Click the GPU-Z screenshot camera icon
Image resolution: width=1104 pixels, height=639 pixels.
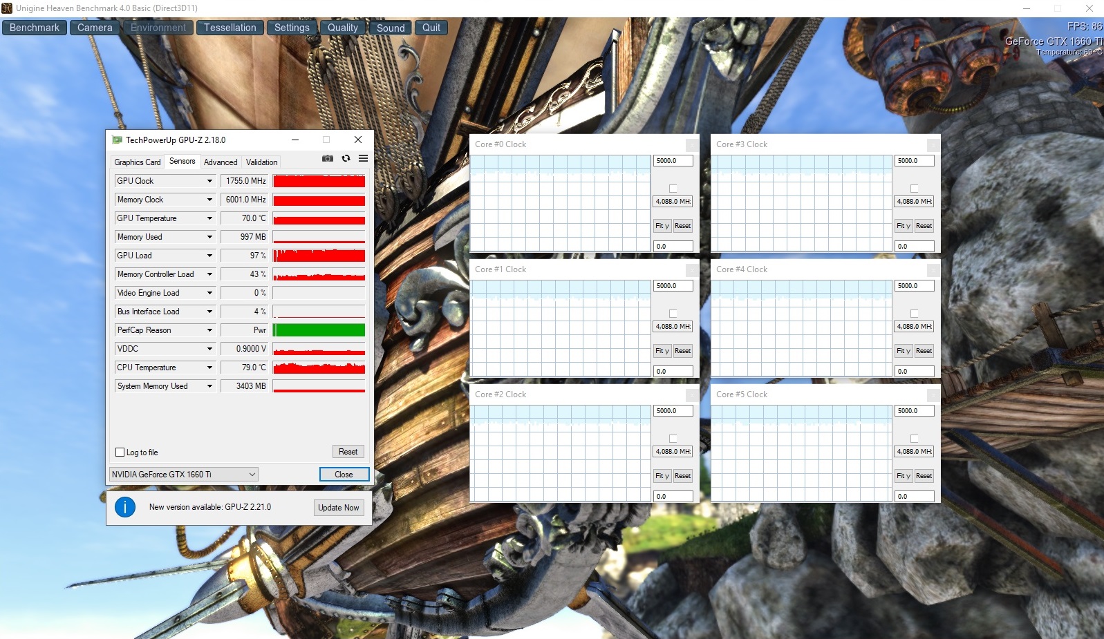[328, 159]
